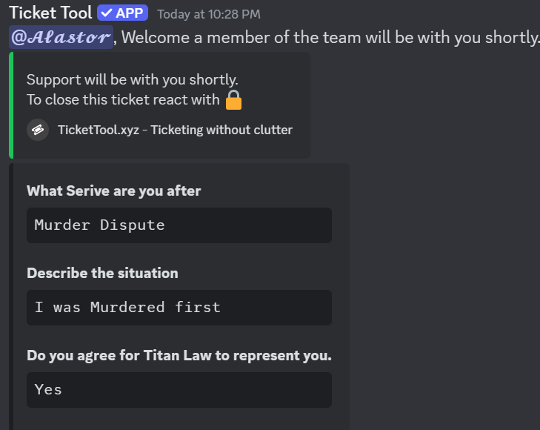
Task: Select the 'I was Murdered first' text box
Action: click(179, 308)
